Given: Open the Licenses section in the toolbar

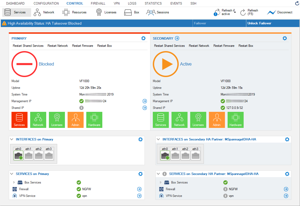Looking at the screenshot, I should (x=106, y=12).
